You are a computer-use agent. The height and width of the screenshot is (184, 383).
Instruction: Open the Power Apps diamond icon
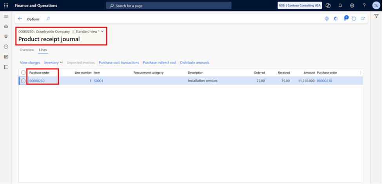(x=327, y=19)
